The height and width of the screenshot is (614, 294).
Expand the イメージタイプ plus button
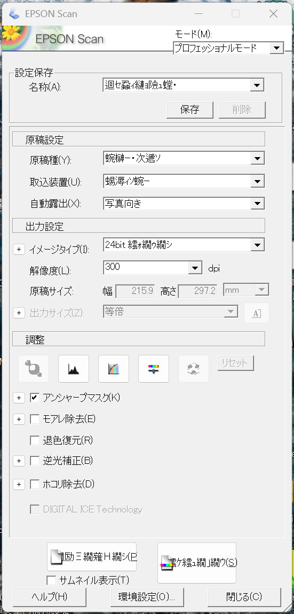pyautogui.click(x=19, y=250)
